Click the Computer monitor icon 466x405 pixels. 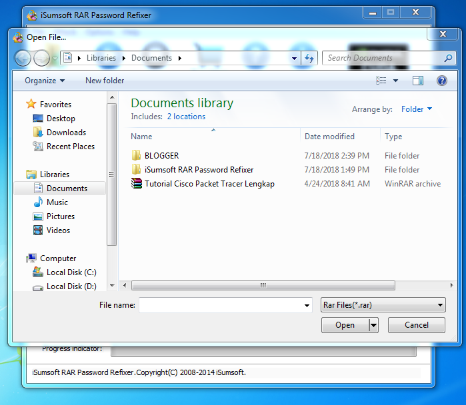[31, 258]
